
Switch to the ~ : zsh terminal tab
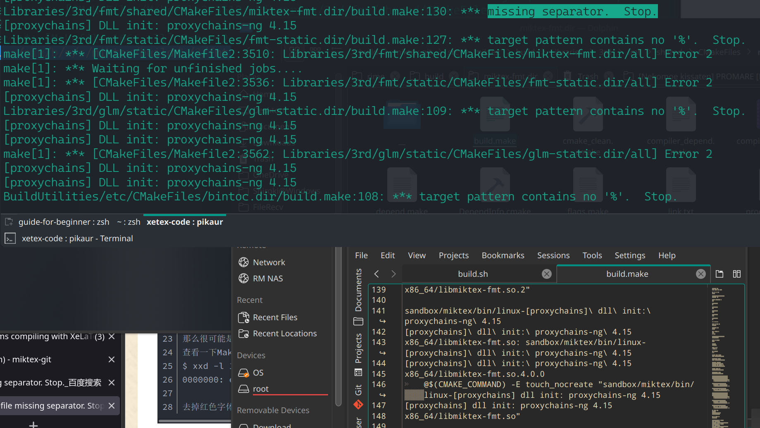[x=129, y=222]
